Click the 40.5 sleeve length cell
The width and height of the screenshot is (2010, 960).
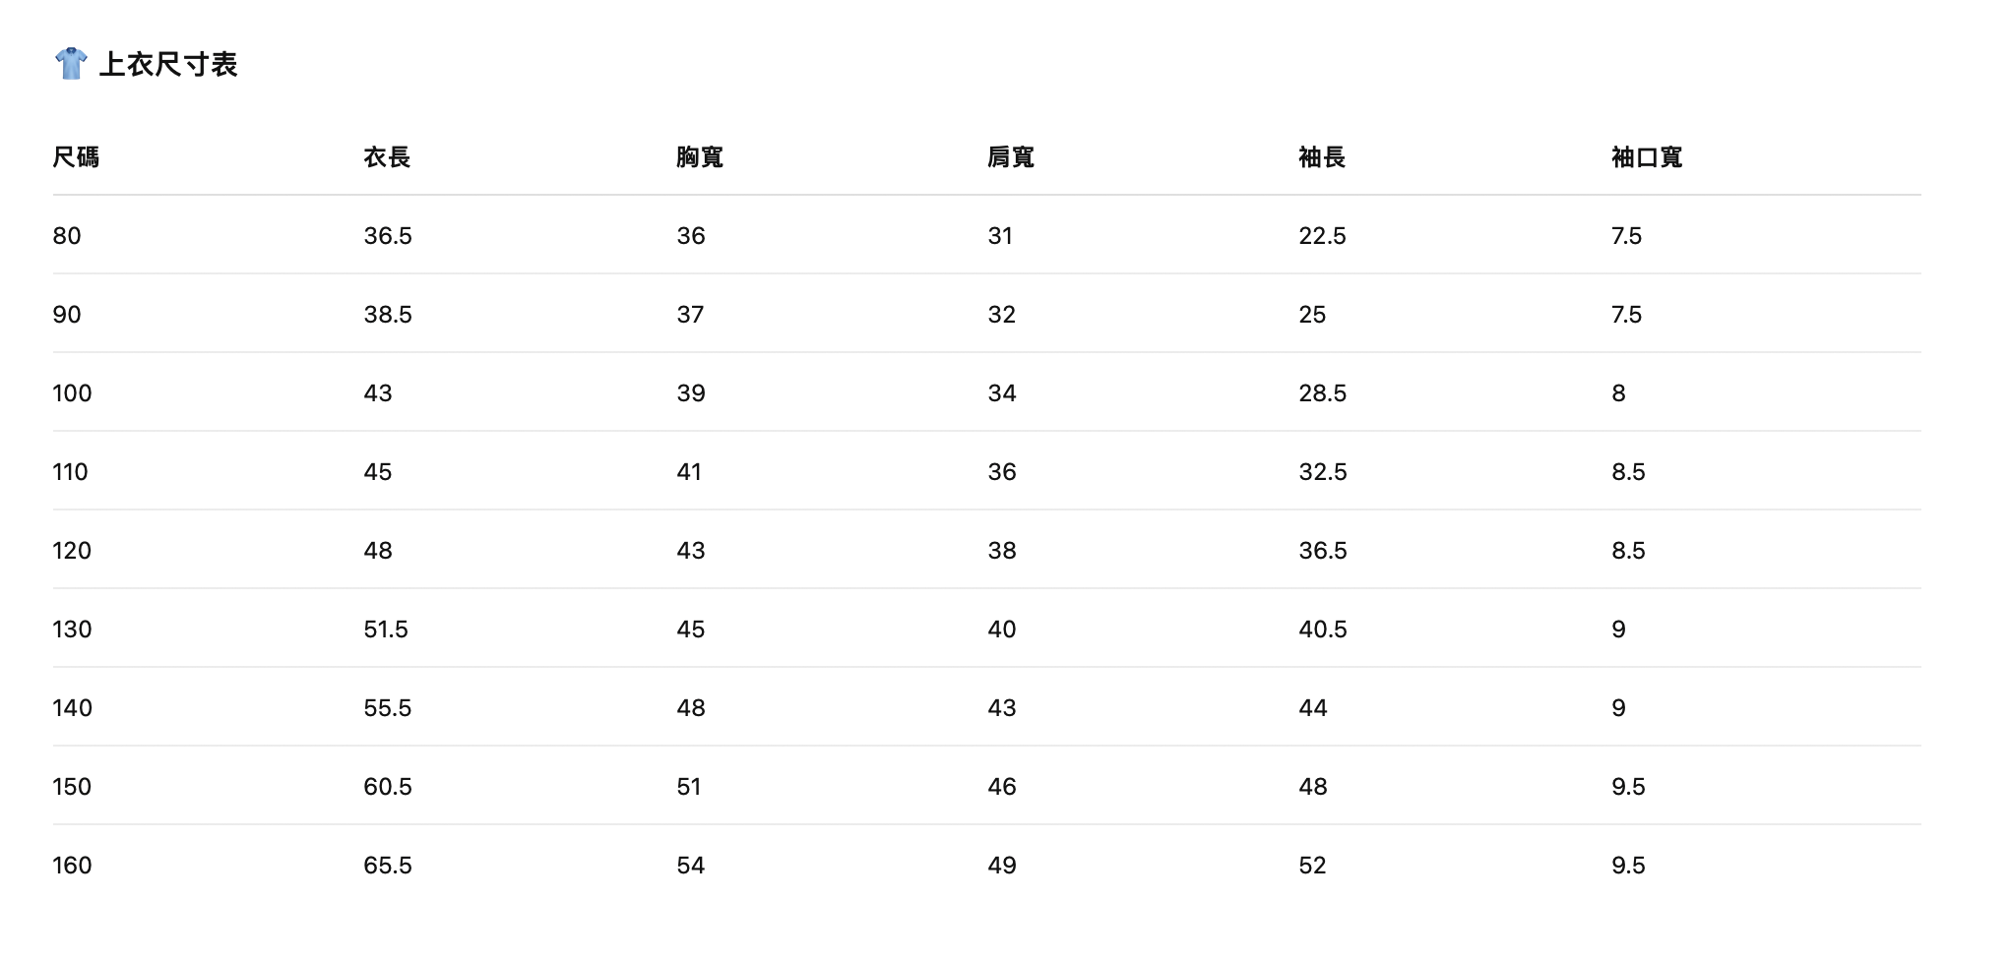(1323, 630)
